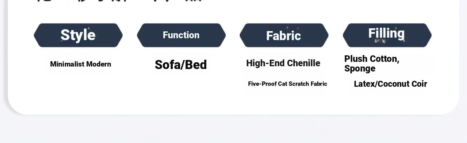Click the left pointed tip of Style badge
This screenshot has width=467, height=143.
pos(35,35)
